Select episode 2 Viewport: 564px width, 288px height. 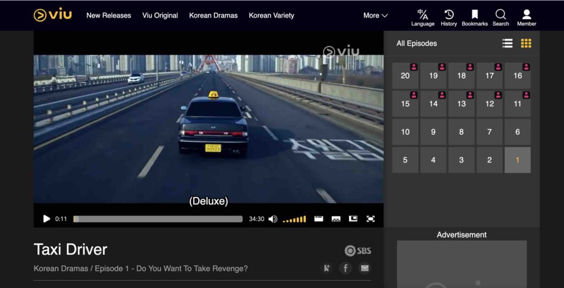[x=489, y=160]
